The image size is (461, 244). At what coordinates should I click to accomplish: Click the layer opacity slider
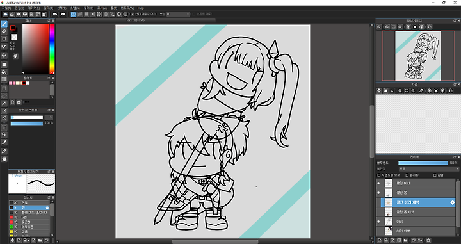point(423,163)
